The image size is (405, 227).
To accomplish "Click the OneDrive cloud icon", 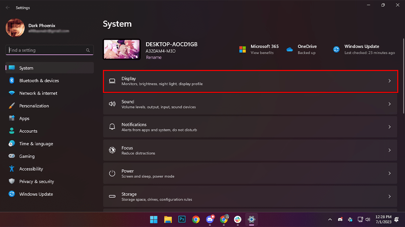I will point(290,49).
